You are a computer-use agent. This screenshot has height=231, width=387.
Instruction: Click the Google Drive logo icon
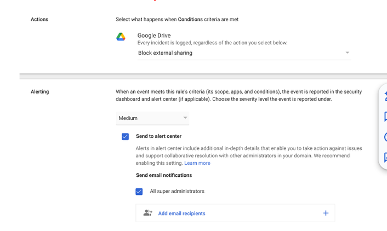121,37
